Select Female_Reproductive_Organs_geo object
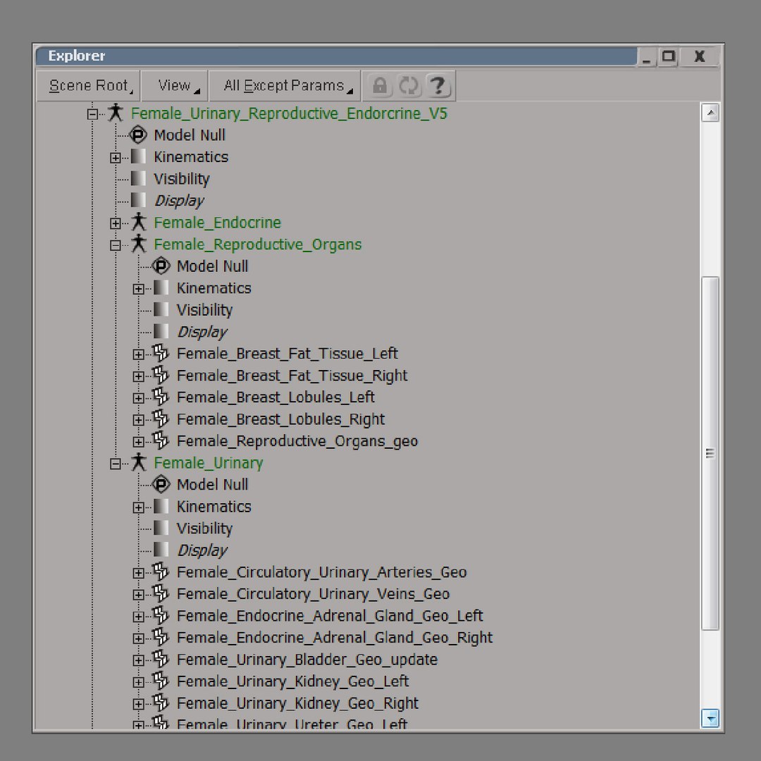This screenshot has height=761, width=761. coord(297,441)
